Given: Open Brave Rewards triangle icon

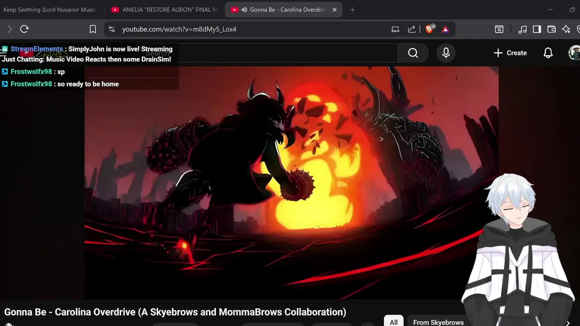Looking at the screenshot, I should pos(445,29).
